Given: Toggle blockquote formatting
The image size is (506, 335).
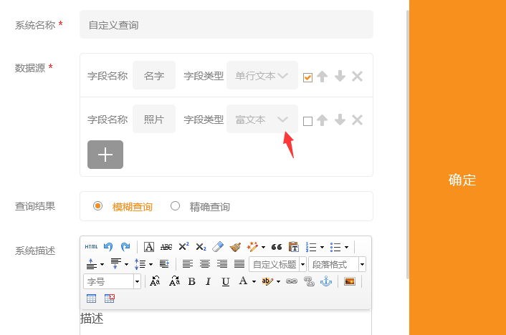Looking at the screenshot, I should [x=276, y=247].
